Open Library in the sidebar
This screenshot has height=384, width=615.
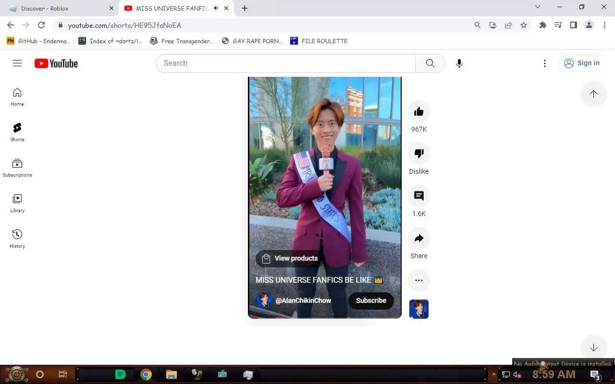point(17,203)
